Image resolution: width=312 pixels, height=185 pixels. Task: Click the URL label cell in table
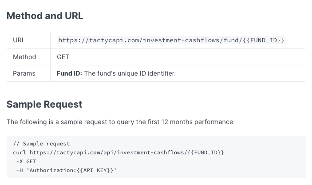click(19, 40)
